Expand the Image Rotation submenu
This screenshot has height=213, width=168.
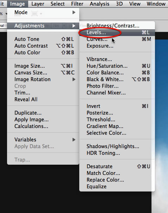(x=43, y=79)
